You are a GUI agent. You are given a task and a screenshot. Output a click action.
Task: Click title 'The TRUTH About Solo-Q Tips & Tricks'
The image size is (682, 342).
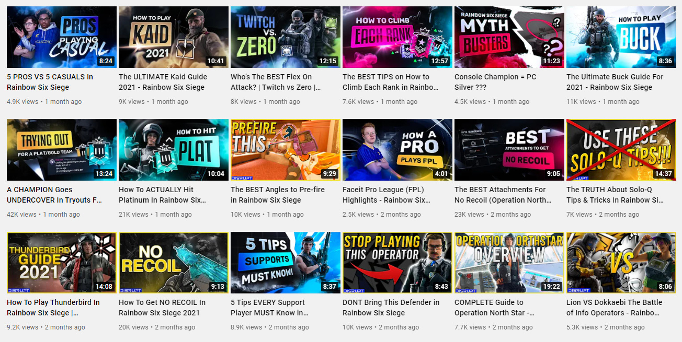(x=615, y=195)
